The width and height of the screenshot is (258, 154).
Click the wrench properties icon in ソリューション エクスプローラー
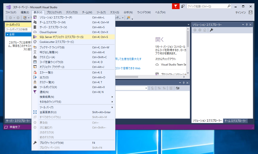pos(211,30)
